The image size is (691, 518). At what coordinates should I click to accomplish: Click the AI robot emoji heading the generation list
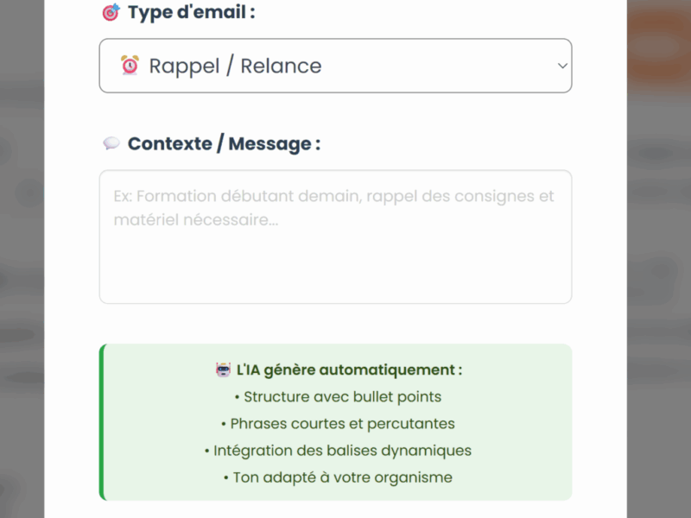[221, 370]
